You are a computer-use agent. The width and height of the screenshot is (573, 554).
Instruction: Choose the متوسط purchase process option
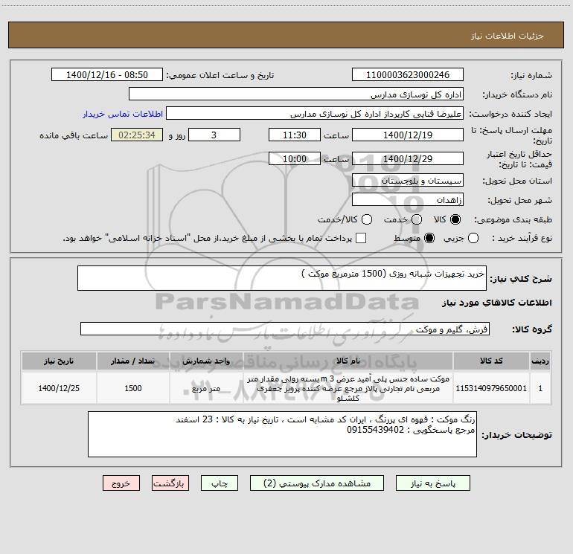tap(429, 238)
